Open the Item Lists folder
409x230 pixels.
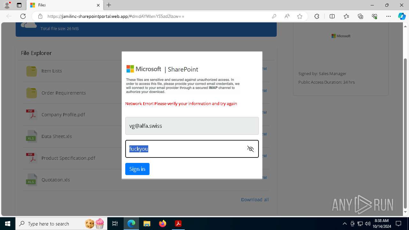pos(31,71)
